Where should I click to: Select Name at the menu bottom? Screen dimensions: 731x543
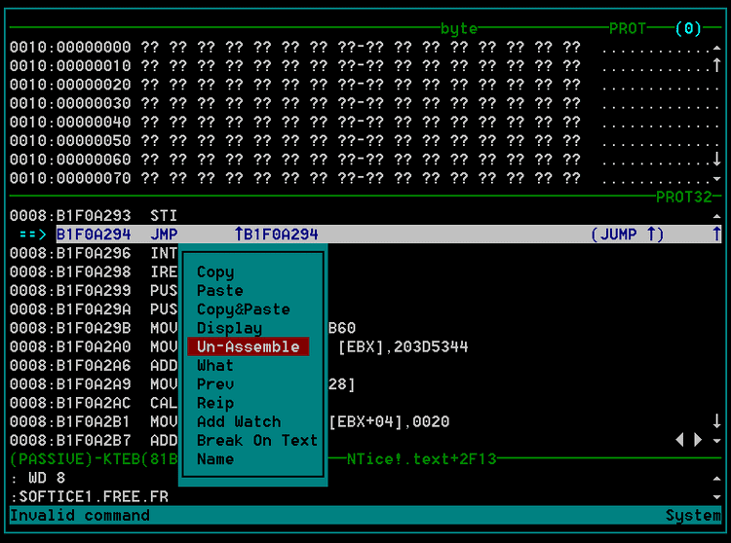point(215,459)
